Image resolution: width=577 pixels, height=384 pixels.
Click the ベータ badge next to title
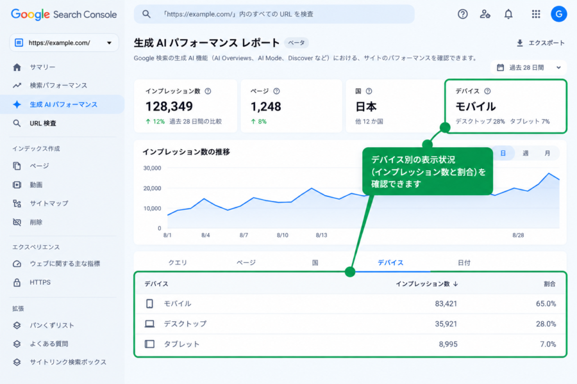(x=296, y=43)
